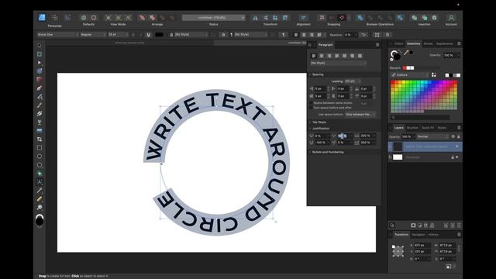This screenshot has width=496, height=279.
Task: Select the Rectangle shape tool
Action: click(x=40, y=148)
